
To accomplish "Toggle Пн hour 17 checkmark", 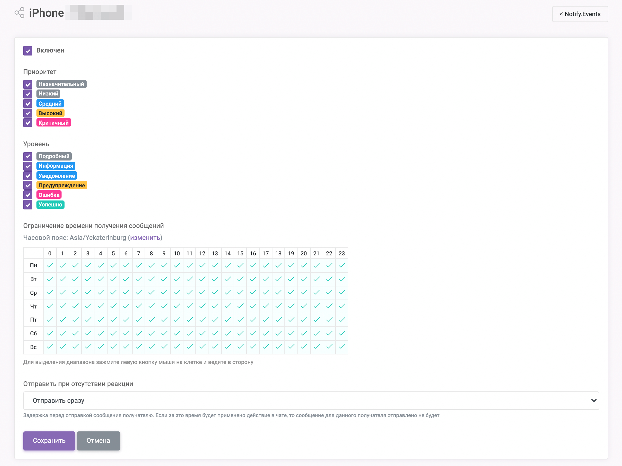I will (x=266, y=265).
